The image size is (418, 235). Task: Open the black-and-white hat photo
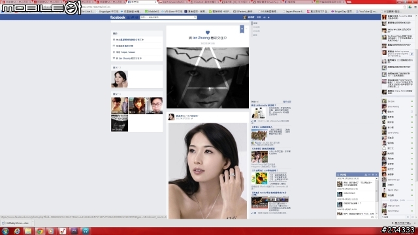coord(208,78)
